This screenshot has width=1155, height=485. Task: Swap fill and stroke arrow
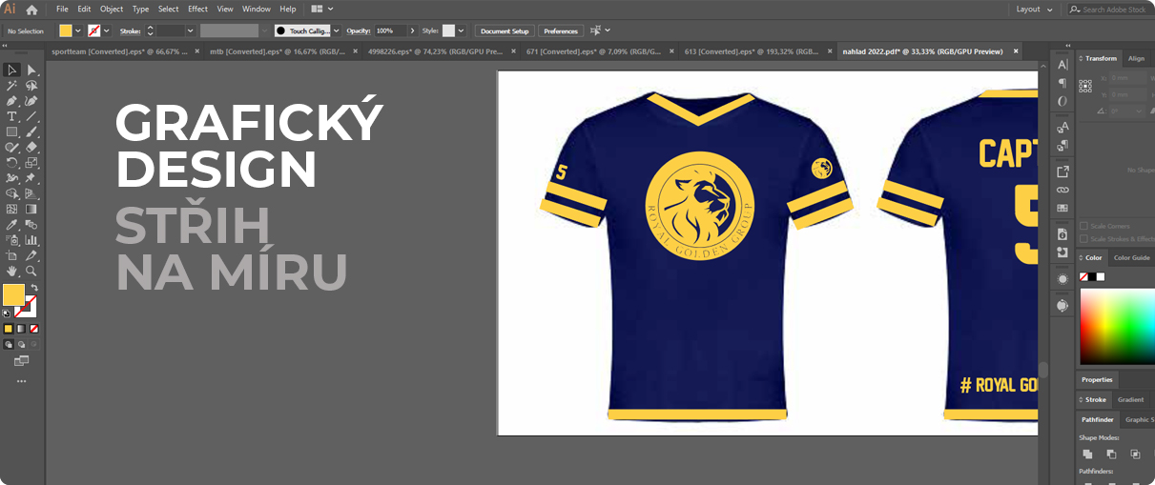34,288
